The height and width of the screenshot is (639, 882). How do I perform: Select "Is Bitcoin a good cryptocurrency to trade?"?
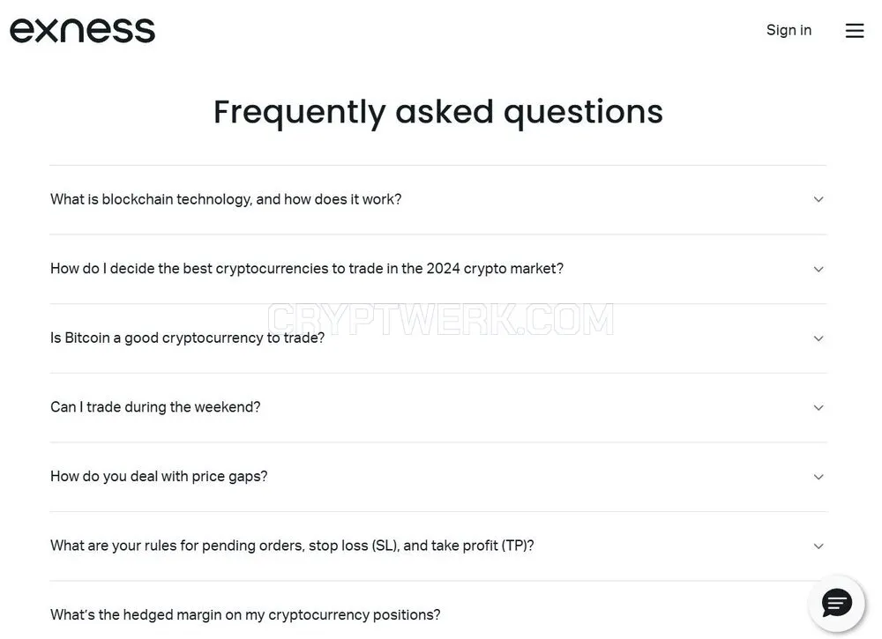pos(187,338)
